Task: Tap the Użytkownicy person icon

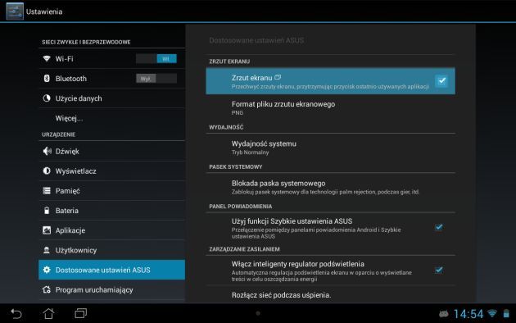Action: coord(47,250)
